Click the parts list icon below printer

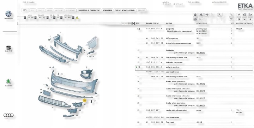(x=195, y=19)
